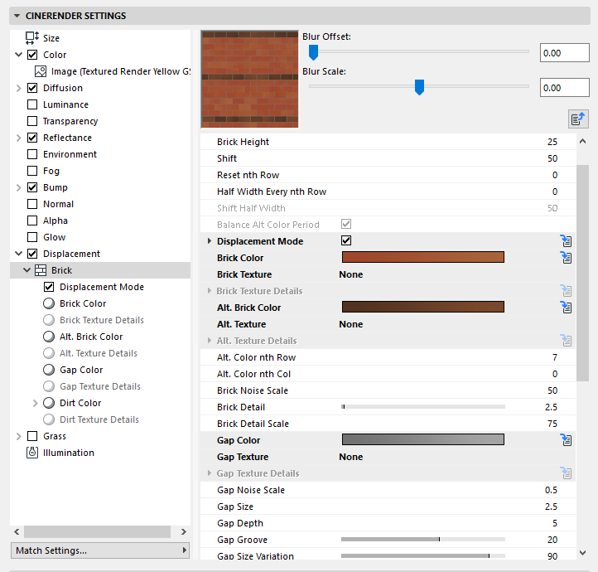The width and height of the screenshot is (598, 572).
Task: Collapse the CineRender Settings panel header
Action: 18,16
